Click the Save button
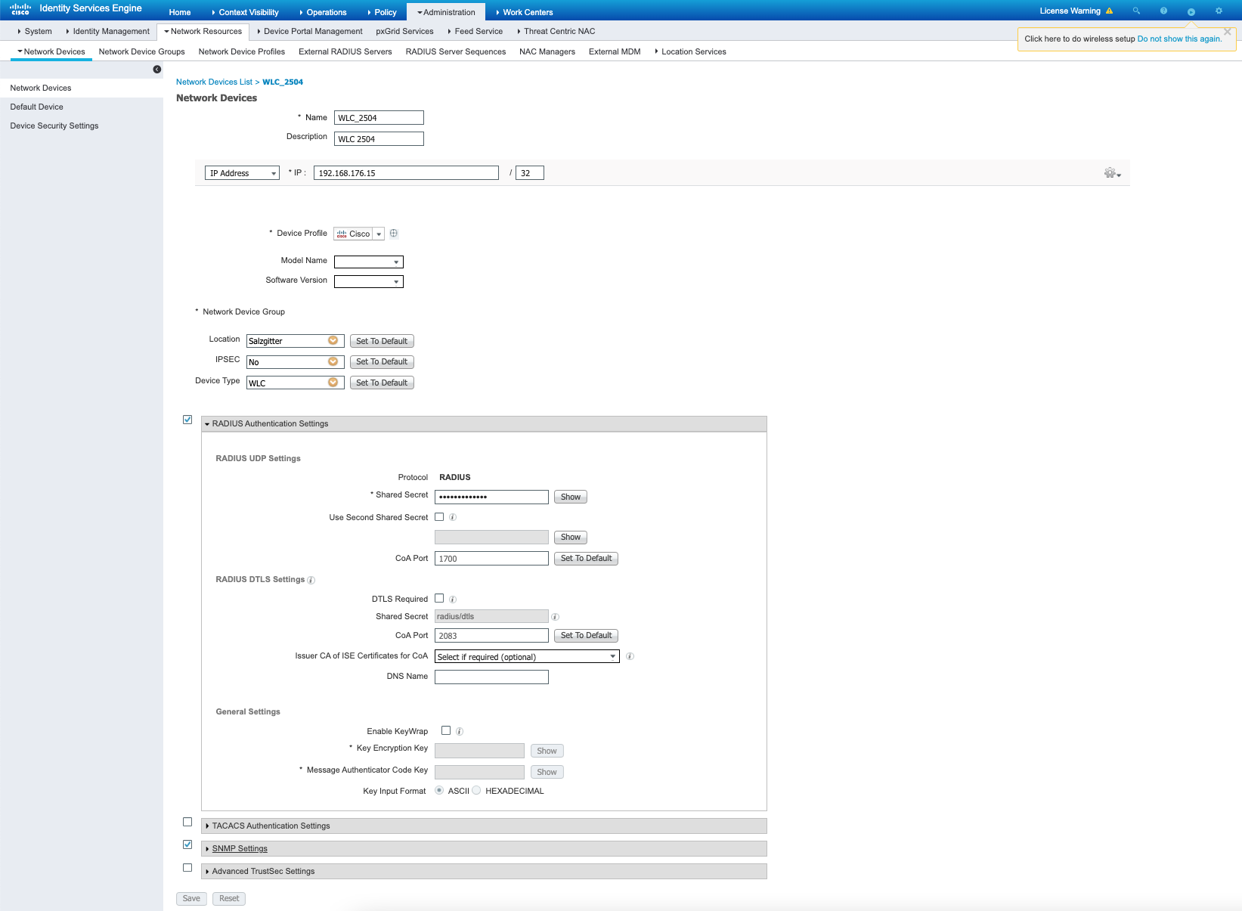This screenshot has width=1242, height=911. pos(191,899)
